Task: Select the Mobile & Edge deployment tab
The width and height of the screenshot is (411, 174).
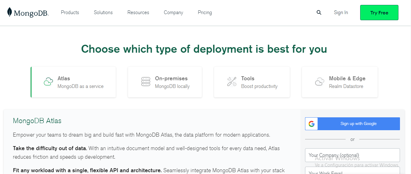Action: click(340, 82)
